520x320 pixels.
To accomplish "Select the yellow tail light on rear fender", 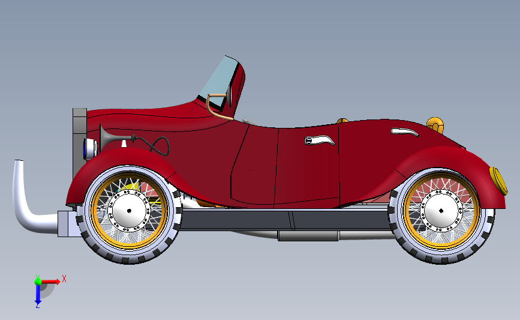I will point(498,181).
